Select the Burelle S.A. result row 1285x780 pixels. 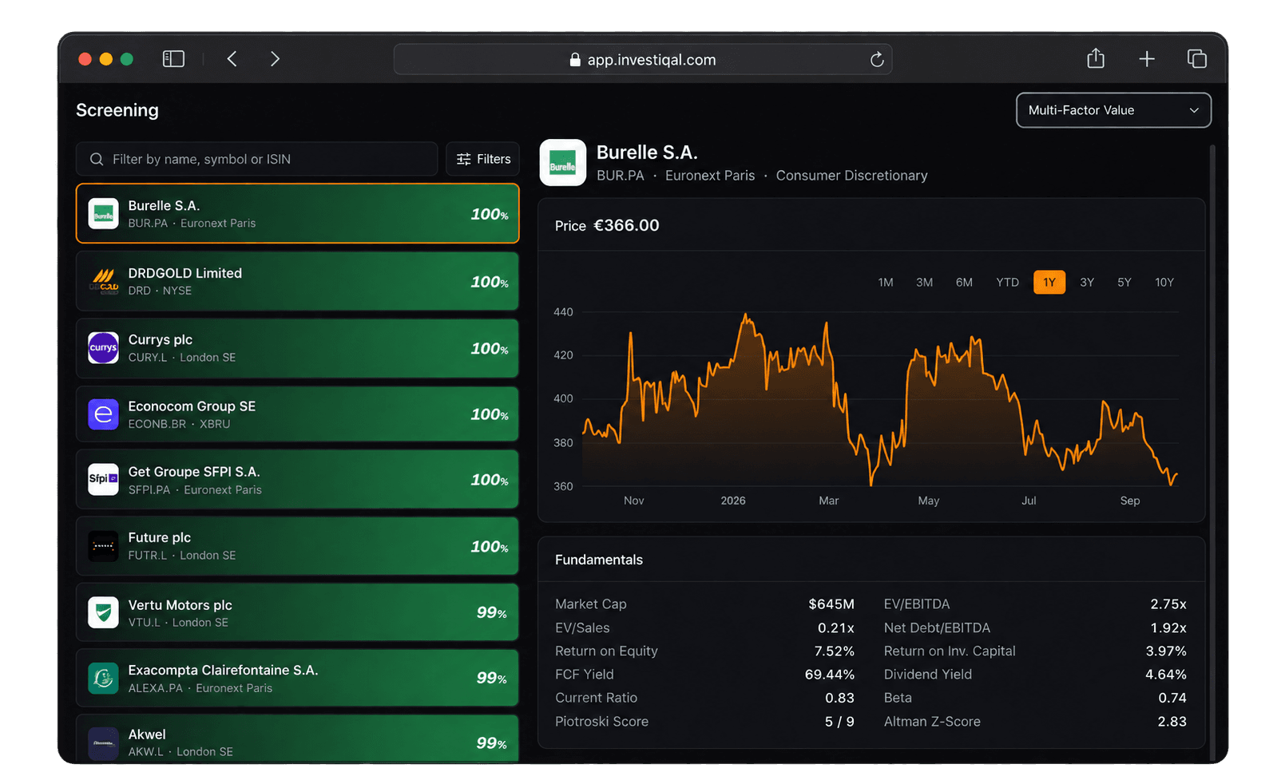pos(298,213)
